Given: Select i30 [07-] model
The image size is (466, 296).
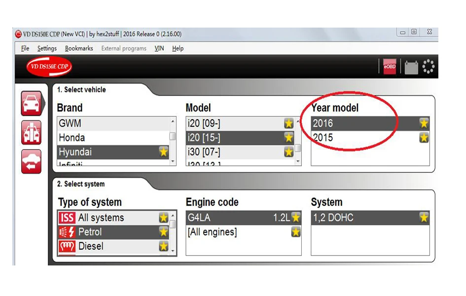Looking at the screenshot, I should pyautogui.click(x=240, y=152).
